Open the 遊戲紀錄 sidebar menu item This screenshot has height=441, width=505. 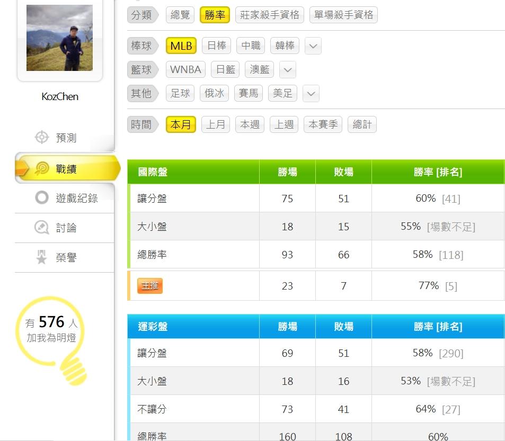(x=65, y=198)
